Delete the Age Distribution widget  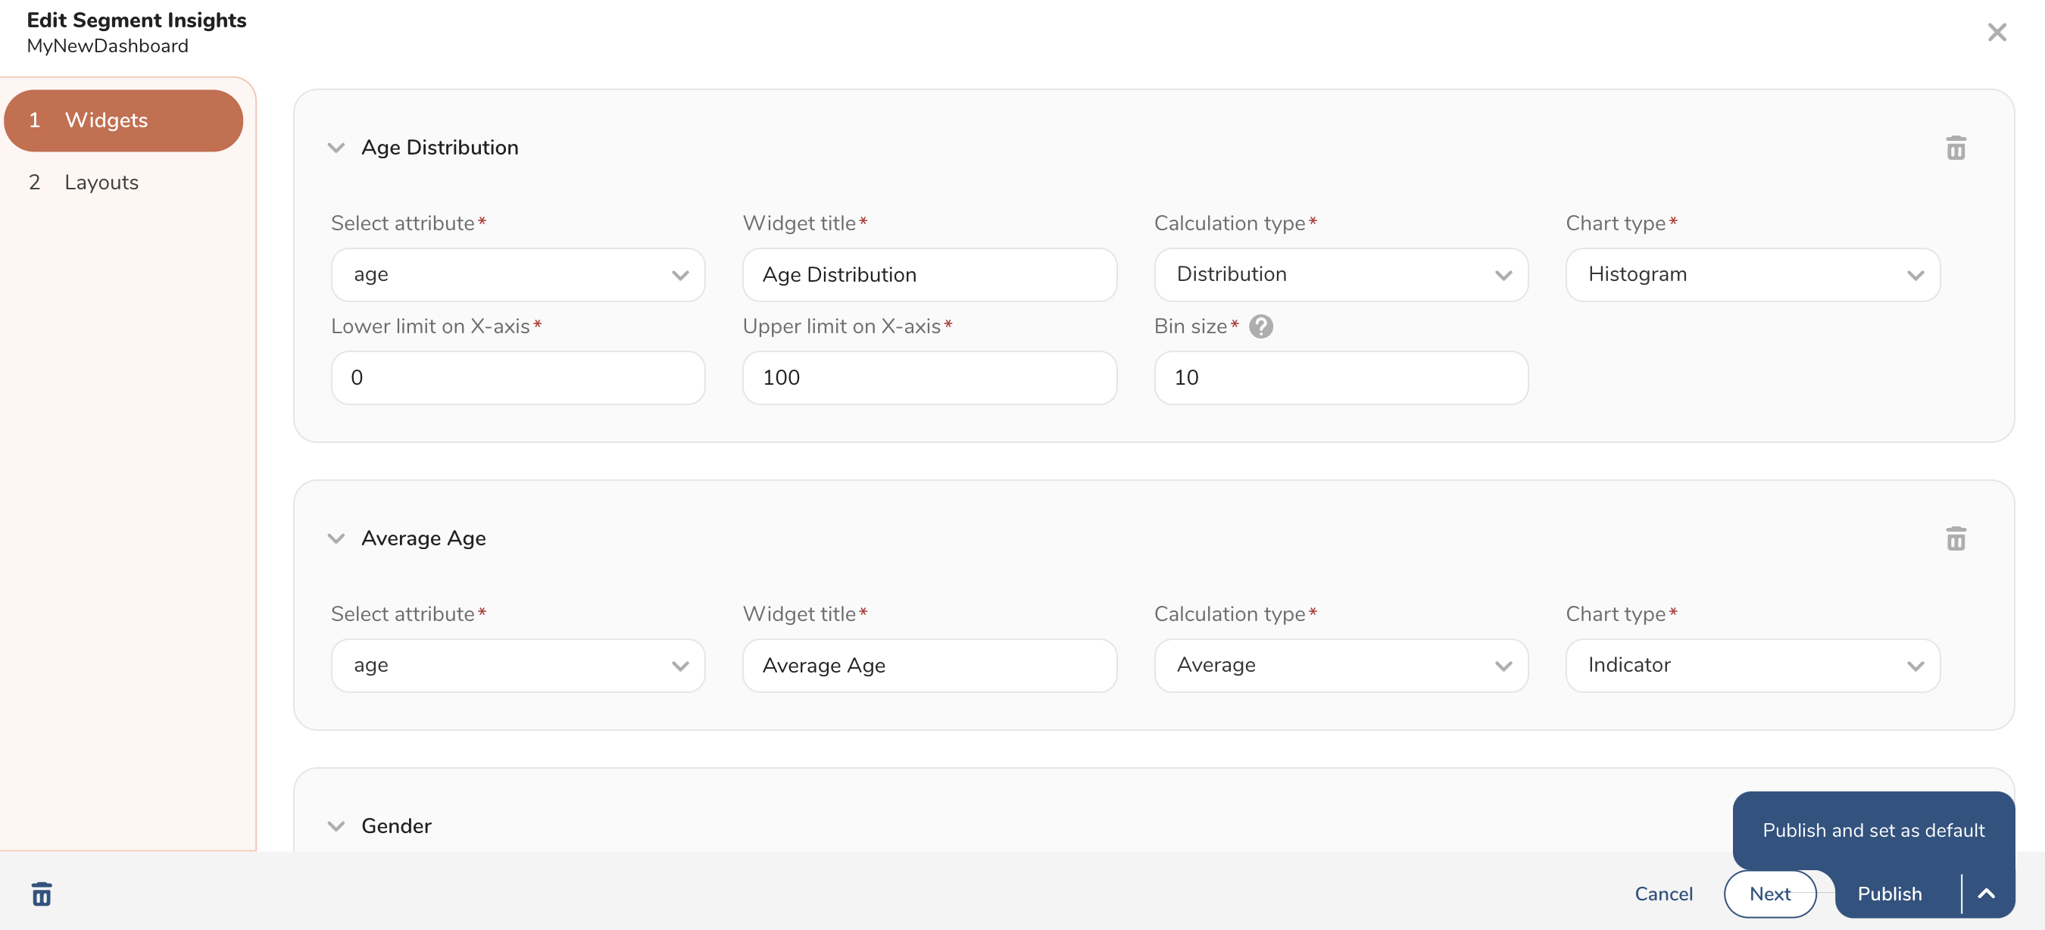(1956, 148)
